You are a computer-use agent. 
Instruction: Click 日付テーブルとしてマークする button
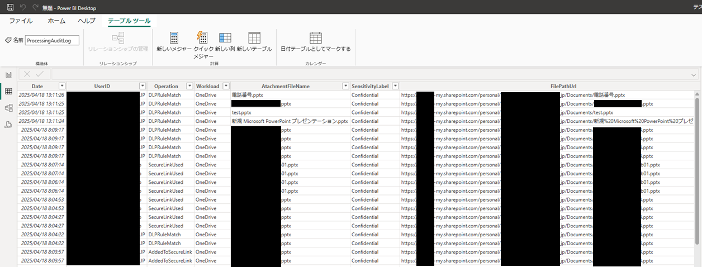tap(316, 42)
